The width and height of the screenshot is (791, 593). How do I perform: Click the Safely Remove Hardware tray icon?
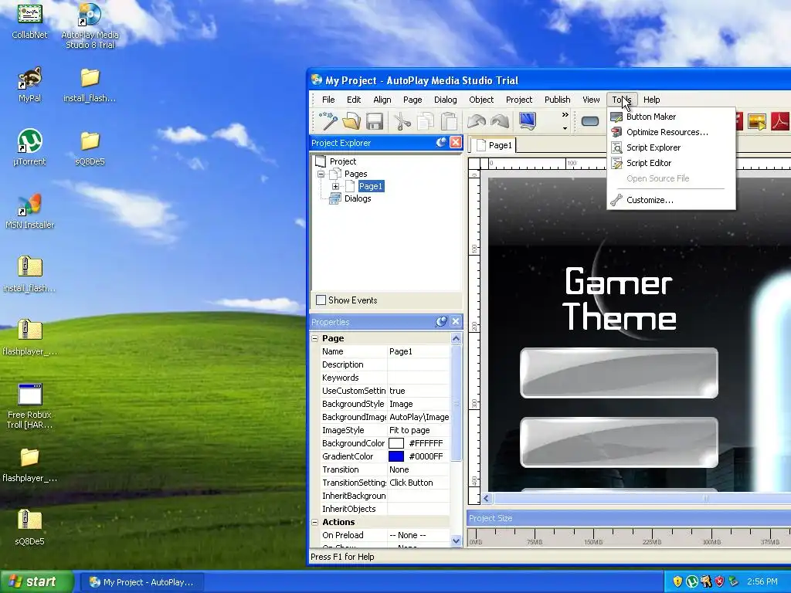point(734,581)
